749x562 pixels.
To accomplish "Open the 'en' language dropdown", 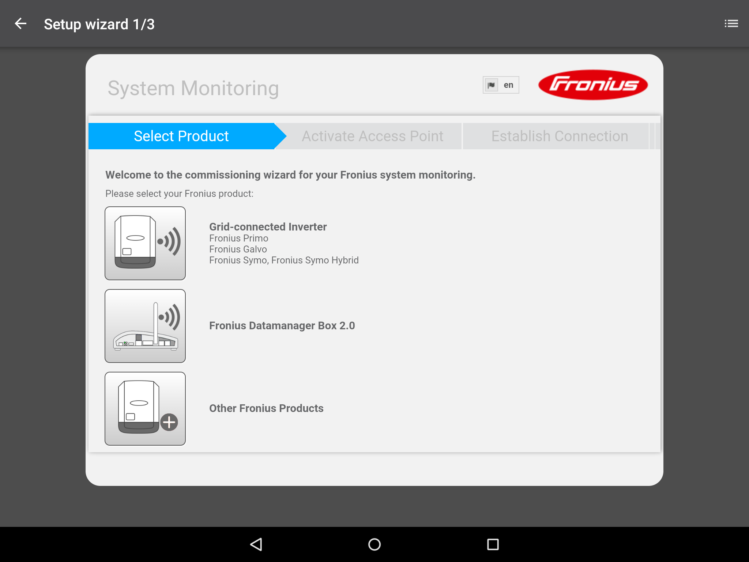I will 508,85.
